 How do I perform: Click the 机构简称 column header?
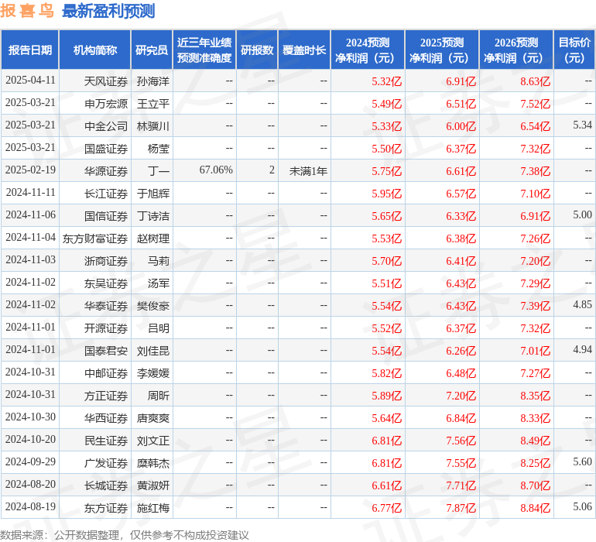[95, 50]
